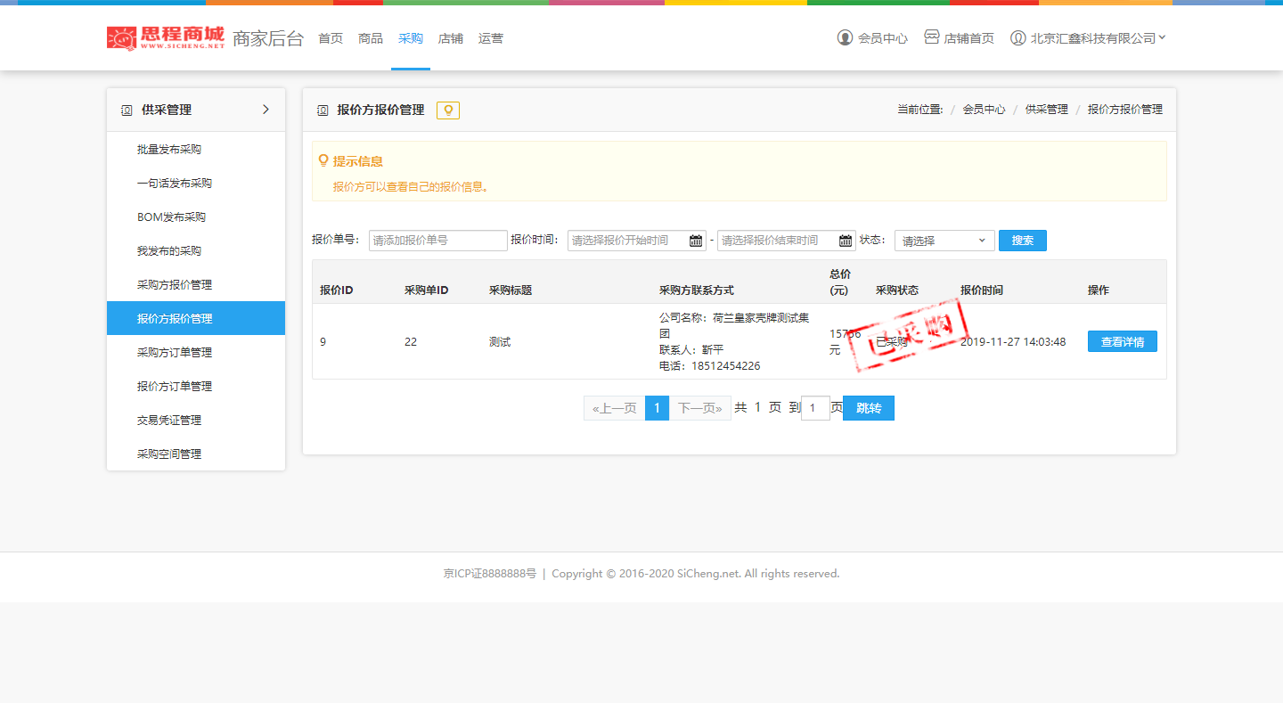Click the calendar icon for start time
Screen dimensions: 1283x703
click(x=696, y=241)
